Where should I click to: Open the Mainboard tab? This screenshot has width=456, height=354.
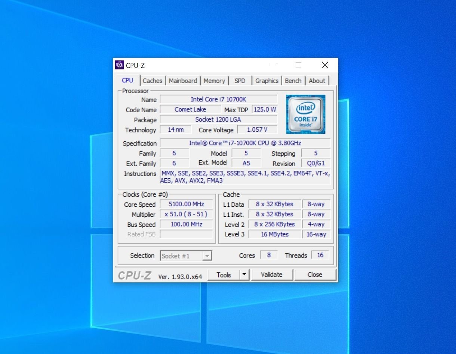[183, 81]
